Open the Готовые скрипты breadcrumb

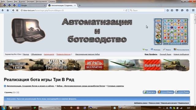115,86
